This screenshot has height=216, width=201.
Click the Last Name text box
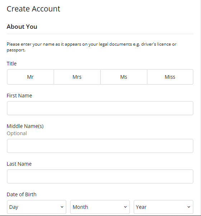(x=100, y=176)
